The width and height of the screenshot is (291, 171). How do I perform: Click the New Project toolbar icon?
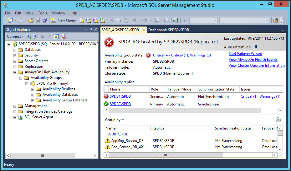pyautogui.click(x=10, y=20)
